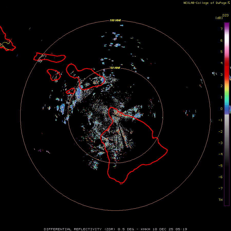Click the DIFFERENTIAL REFLECTIVITY (ZDR) title text
The image size is (231, 231).
coord(80,229)
